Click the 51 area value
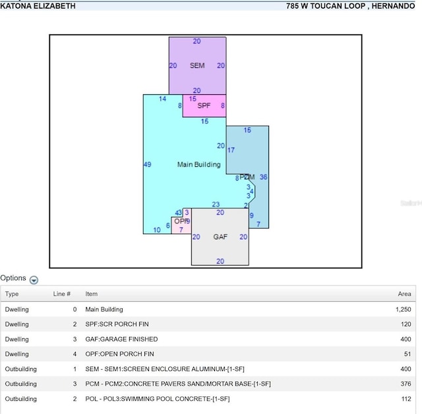422x414 pixels. pos(407,354)
